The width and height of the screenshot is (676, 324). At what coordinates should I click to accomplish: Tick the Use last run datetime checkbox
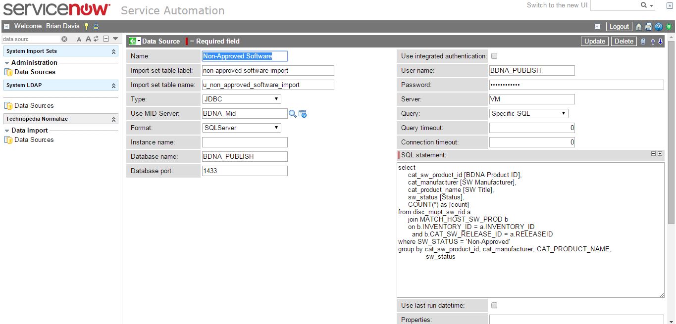tap(494, 306)
